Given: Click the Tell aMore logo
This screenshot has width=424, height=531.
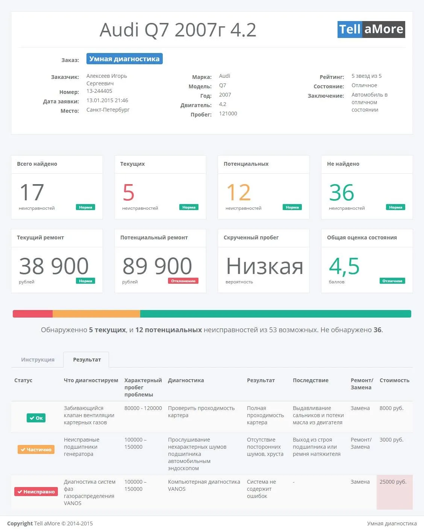Looking at the screenshot, I should (x=371, y=29).
